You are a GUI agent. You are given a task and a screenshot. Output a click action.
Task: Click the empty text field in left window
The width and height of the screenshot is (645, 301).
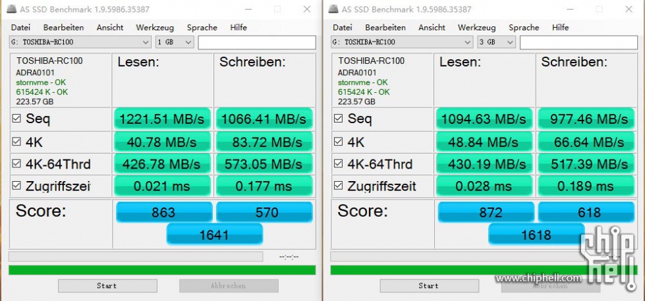(257, 42)
